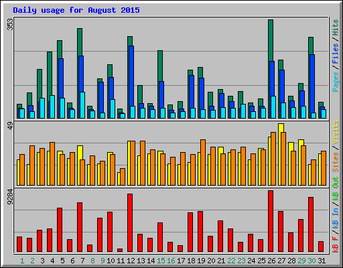Click the 'kB In' legend label
Image resolution: width=343 pixels, height=268 pixels.
[x=336, y=218]
